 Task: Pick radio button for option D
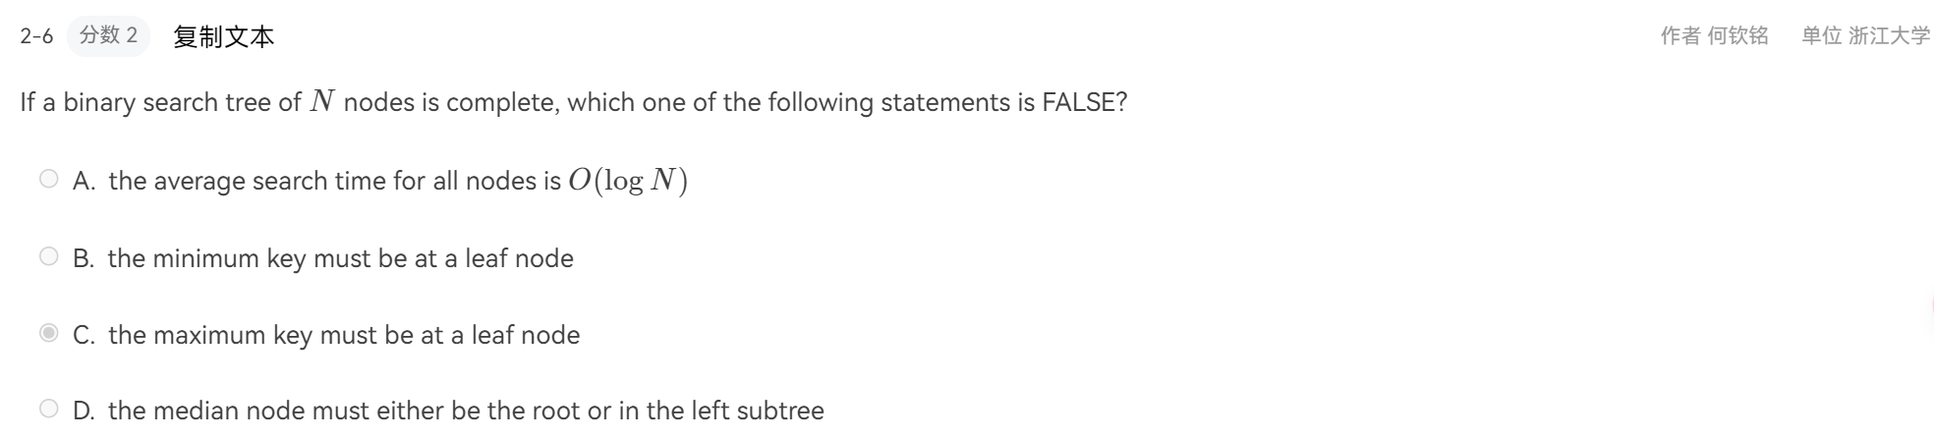point(49,409)
